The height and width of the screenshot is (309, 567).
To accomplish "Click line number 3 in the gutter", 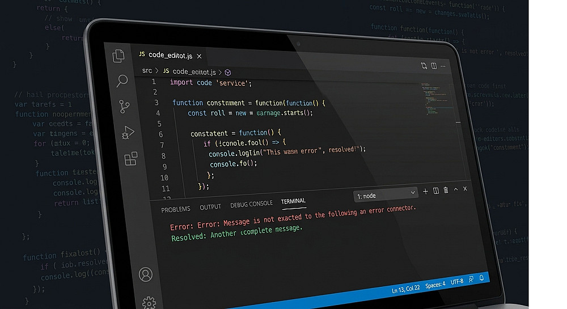I will coord(156,103).
